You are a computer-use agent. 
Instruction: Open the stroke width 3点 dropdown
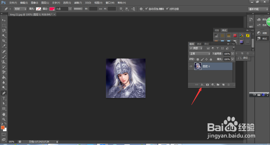pos(70,9)
